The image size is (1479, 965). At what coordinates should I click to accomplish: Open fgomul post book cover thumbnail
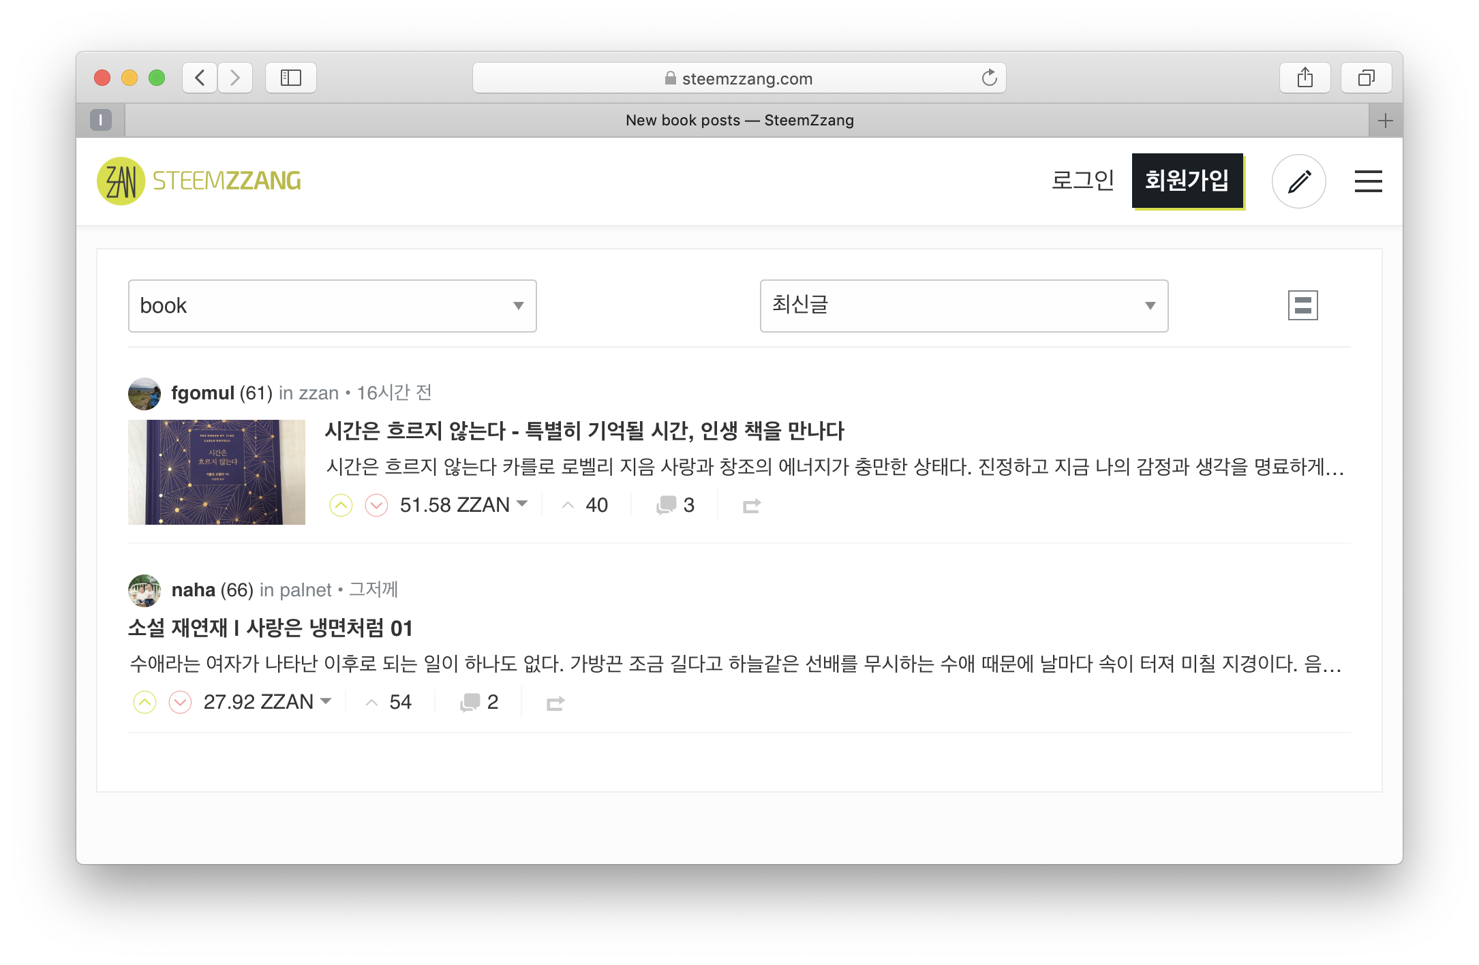[x=217, y=472]
